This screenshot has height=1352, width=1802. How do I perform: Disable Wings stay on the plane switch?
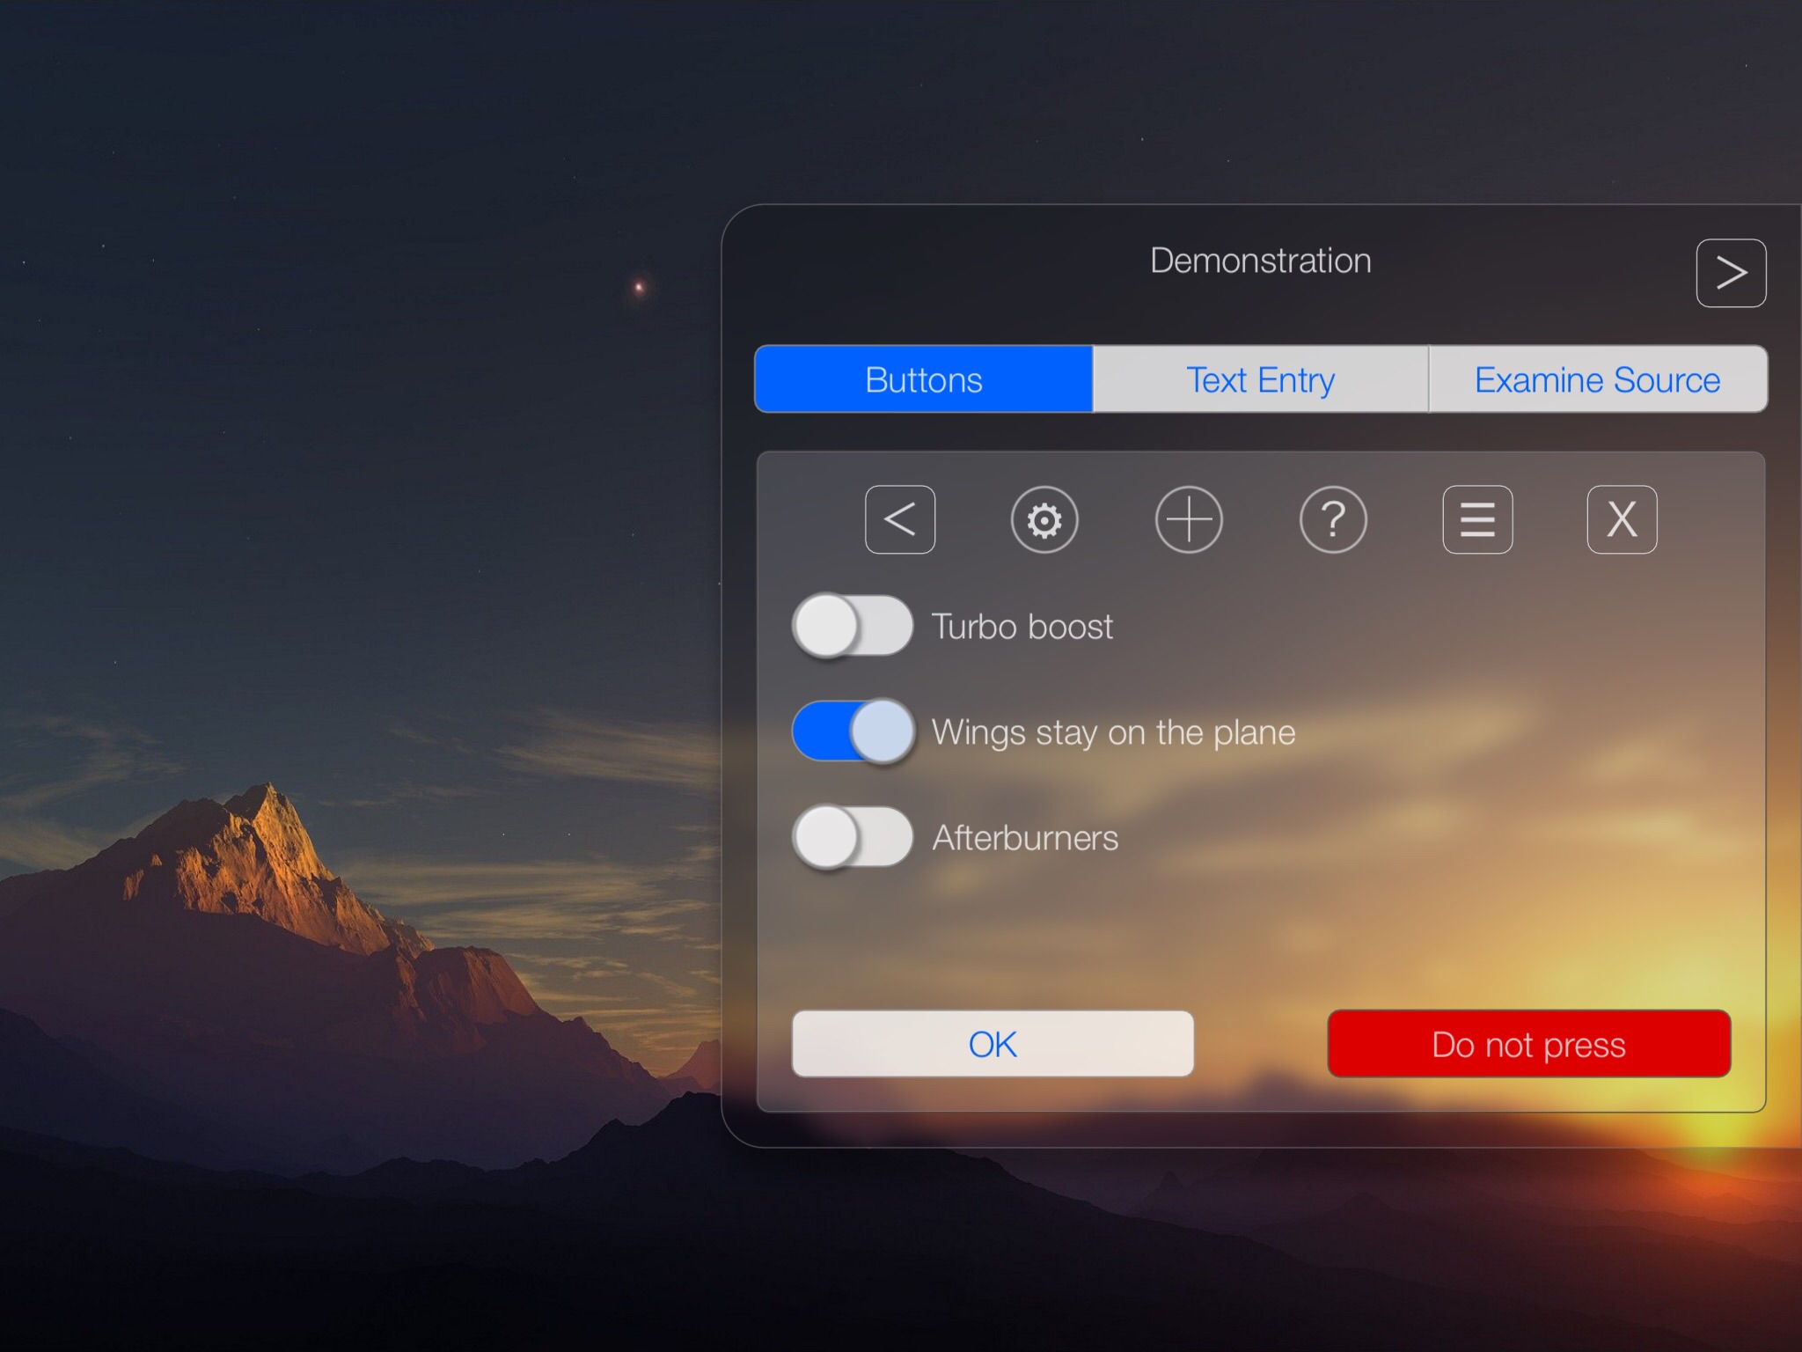[852, 731]
